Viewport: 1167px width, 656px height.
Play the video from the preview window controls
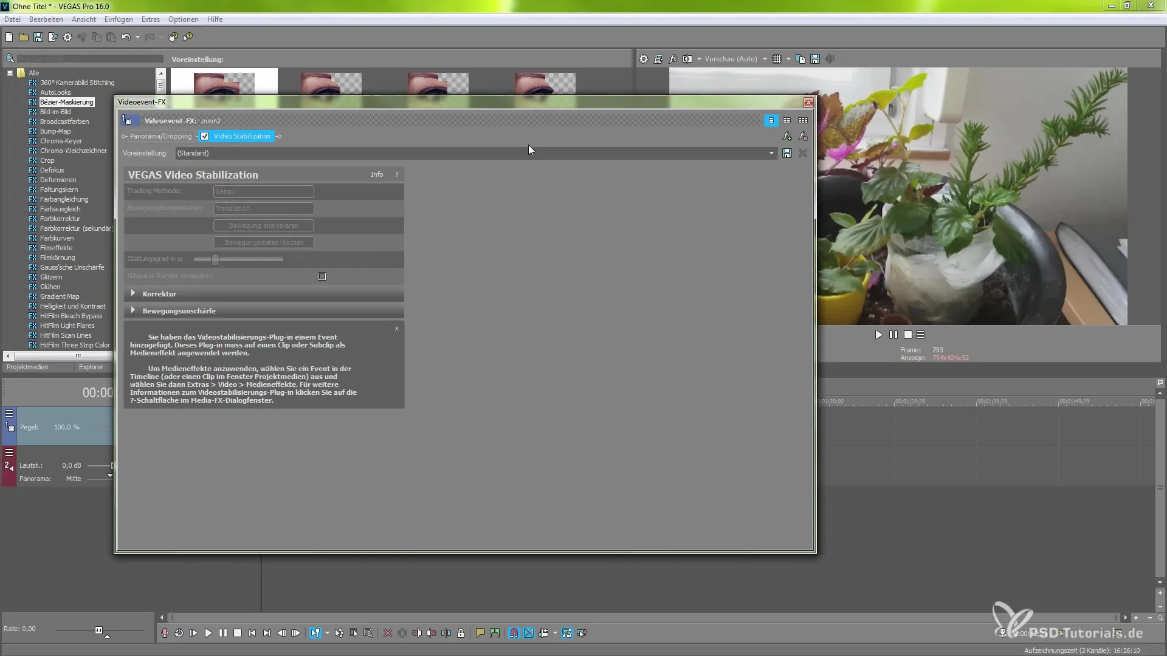(x=878, y=335)
